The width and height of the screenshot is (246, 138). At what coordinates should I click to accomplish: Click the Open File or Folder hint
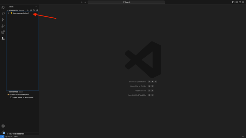tap(138, 86)
